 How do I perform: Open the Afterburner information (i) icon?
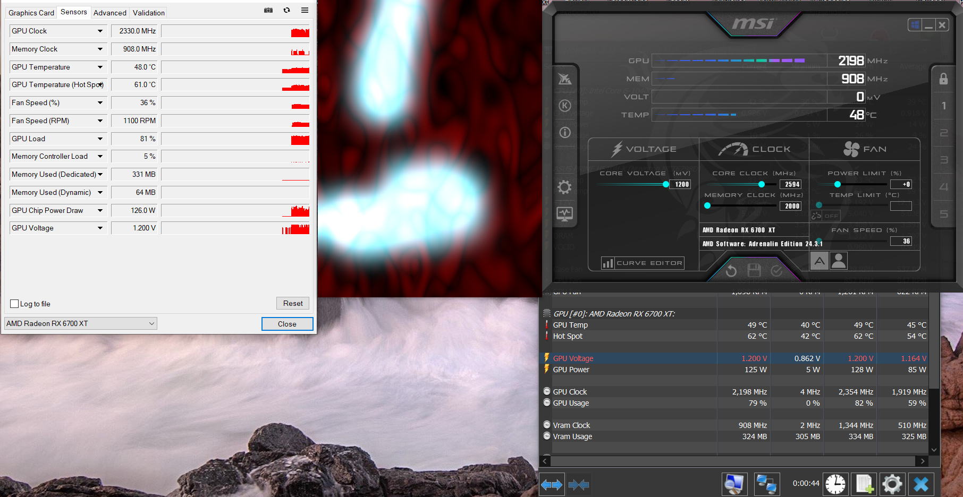tap(564, 132)
